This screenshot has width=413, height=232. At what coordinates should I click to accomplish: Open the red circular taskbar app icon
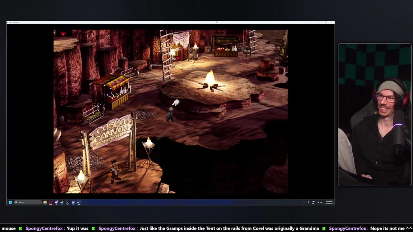[51, 202]
